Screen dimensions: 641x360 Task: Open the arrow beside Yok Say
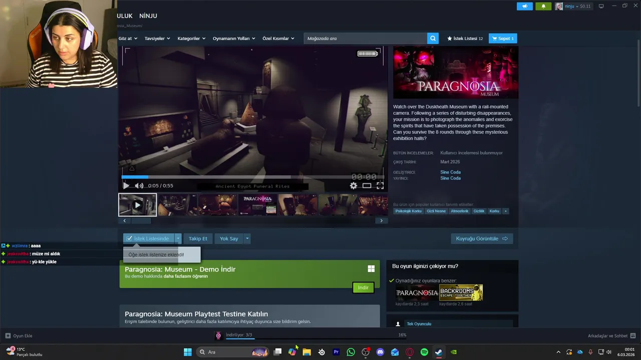(247, 238)
